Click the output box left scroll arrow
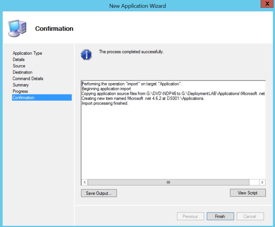 pos(85,182)
